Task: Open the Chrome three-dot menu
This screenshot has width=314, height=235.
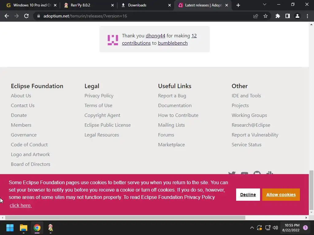Action: [307, 16]
